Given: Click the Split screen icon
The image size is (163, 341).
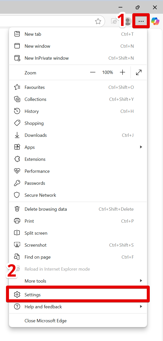Looking at the screenshot, I should click(17, 233).
